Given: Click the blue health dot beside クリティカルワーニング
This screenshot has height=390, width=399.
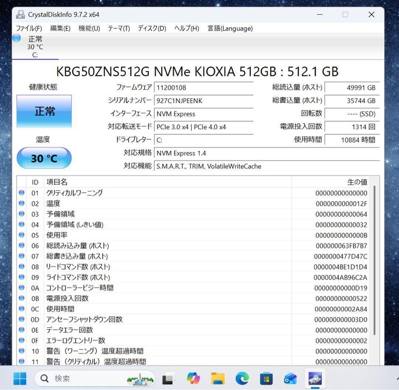Looking at the screenshot, I should tap(21, 192).
